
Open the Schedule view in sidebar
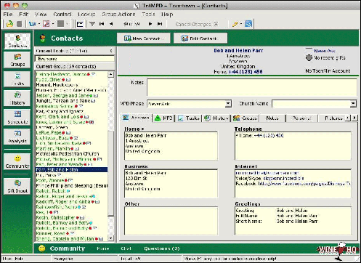pyautogui.click(x=17, y=117)
